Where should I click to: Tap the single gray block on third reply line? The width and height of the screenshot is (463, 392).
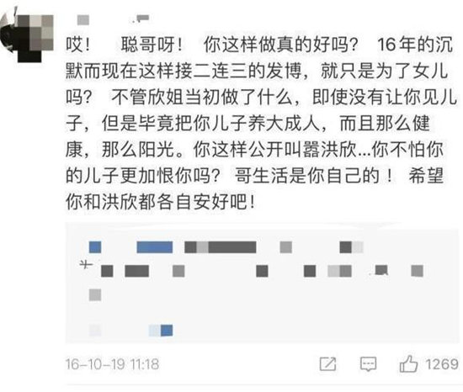[x=95, y=294]
